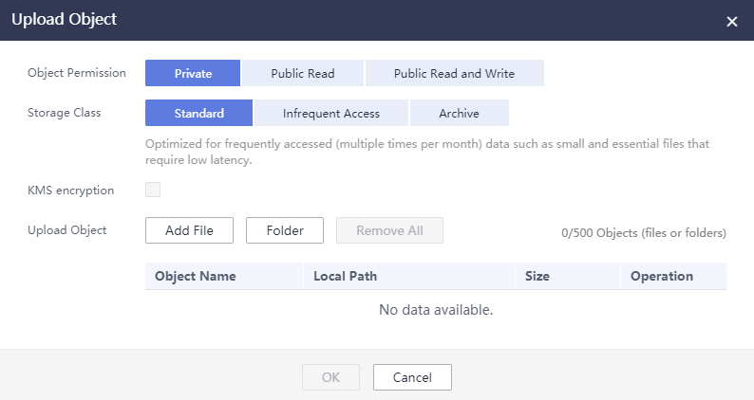
Task: Click the Add File button
Action: [190, 230]
